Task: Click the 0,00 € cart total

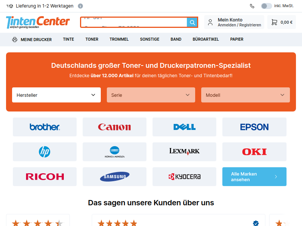Action: 287,22
